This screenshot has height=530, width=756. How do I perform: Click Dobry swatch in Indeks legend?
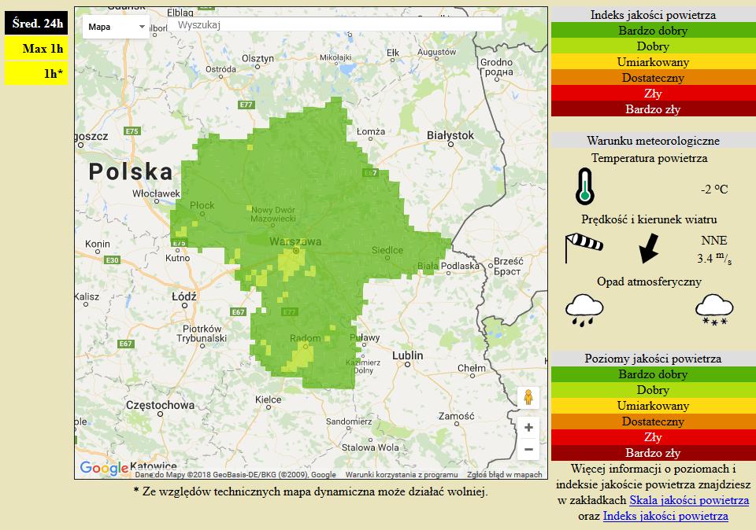[x=654, y=46]
